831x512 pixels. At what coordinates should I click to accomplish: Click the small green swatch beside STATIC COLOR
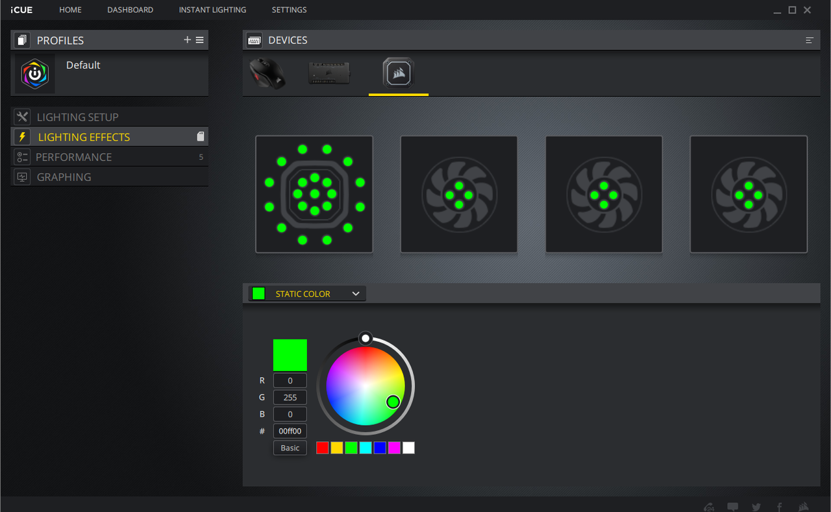[258, 293]
